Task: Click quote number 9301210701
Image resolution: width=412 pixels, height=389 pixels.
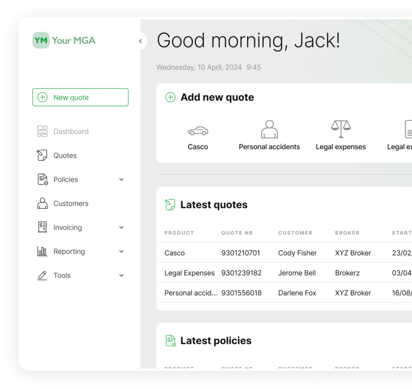Action: [x=241, y=253]
